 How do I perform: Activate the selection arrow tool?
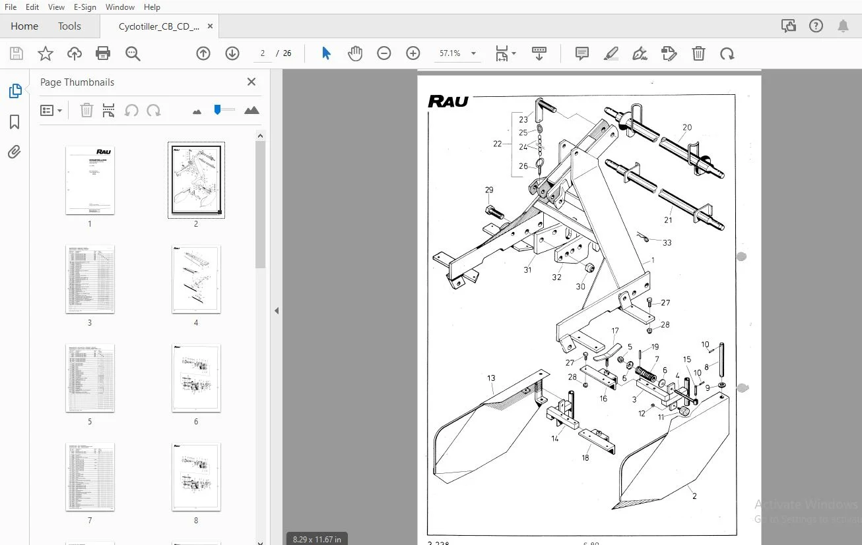pos(326,53)
